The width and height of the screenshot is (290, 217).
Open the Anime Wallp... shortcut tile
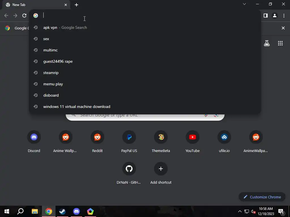(65, 142)
